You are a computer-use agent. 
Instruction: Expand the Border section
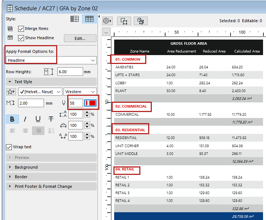pyautogui.click(x=51, y=177)
